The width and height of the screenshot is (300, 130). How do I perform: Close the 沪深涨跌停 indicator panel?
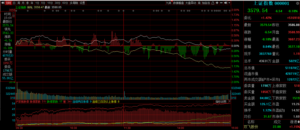pos(229,102)
